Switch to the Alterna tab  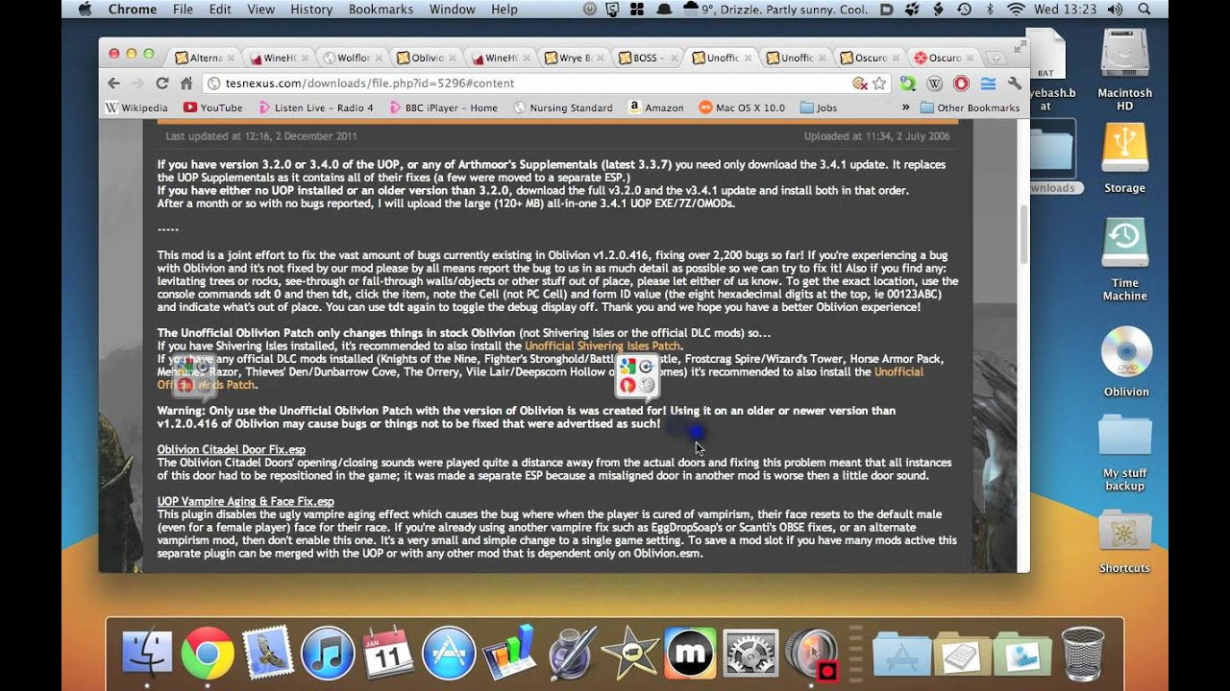click(203, 58)
